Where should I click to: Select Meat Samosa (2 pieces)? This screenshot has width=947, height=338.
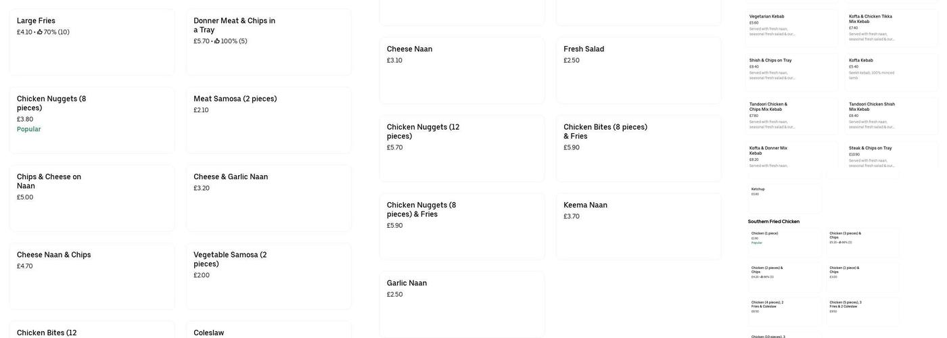click(269, 120)
